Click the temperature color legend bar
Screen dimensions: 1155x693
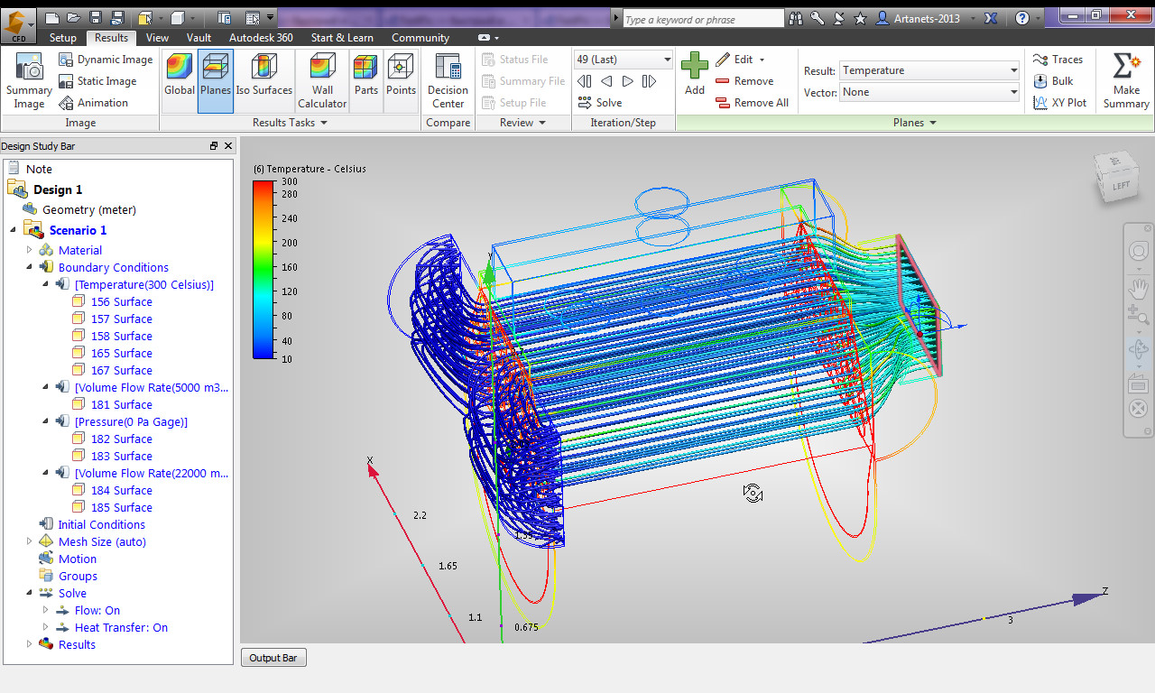[x=263, y=270]
